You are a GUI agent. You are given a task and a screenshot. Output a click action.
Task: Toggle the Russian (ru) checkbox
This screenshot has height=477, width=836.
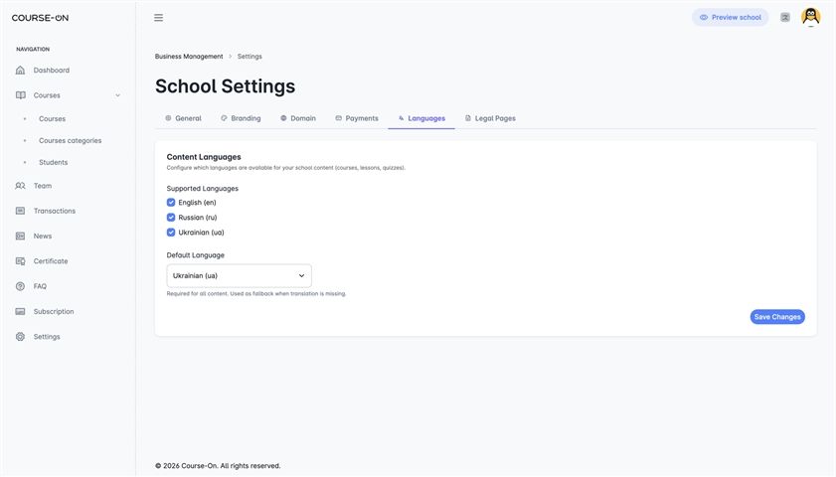coord(171,218)
